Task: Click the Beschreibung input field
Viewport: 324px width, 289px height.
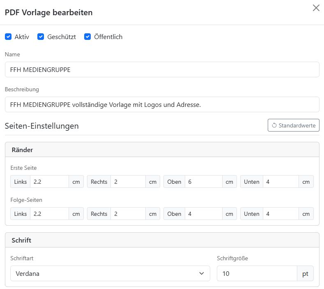Action: pos(162,104)
